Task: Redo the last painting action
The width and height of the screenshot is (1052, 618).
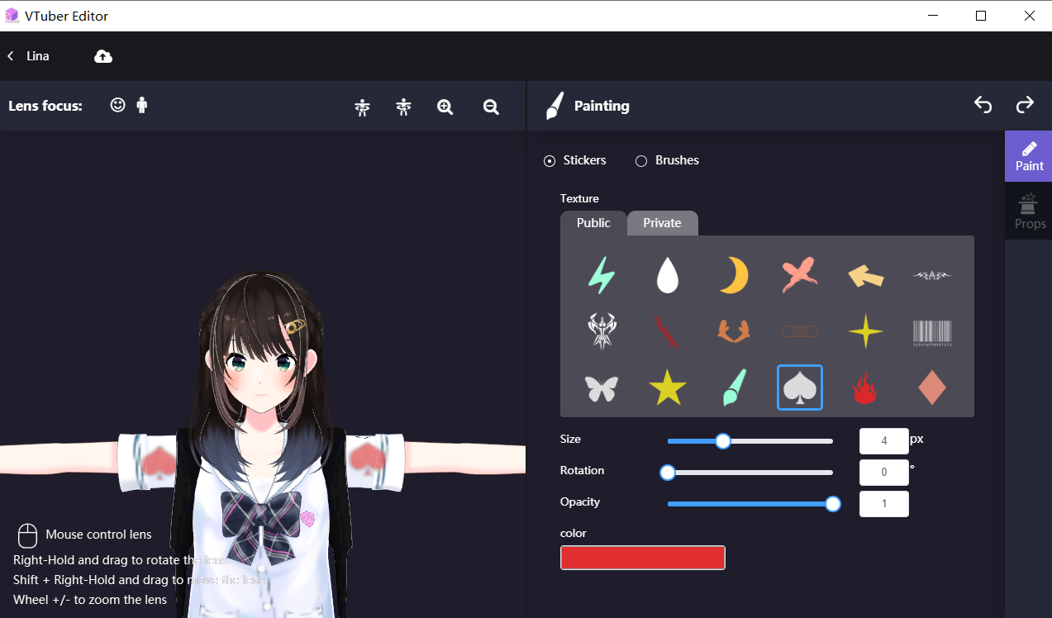Action: pos(1024,105)
